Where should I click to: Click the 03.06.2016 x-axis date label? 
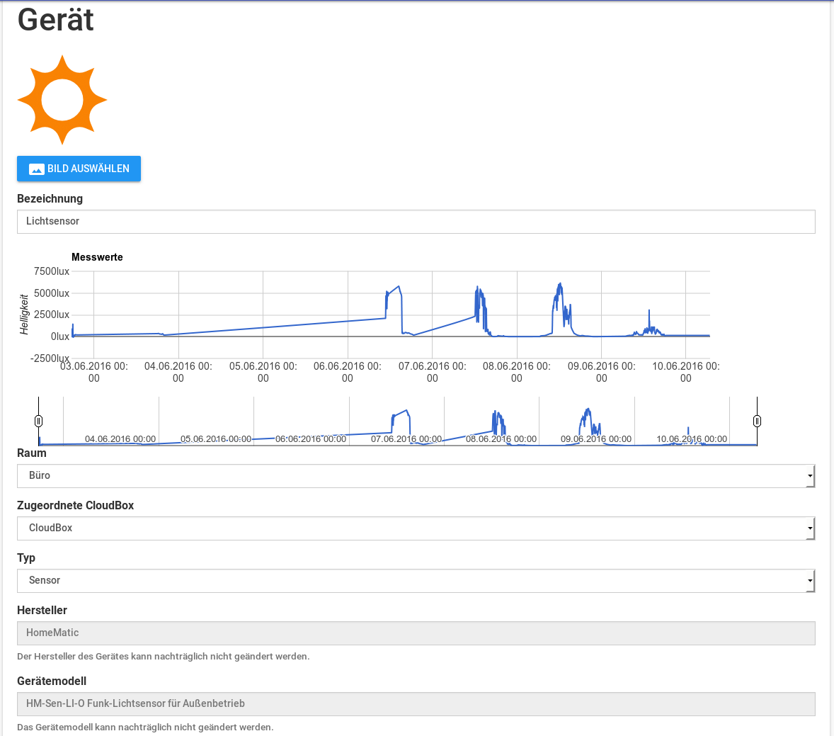[94, 372]
